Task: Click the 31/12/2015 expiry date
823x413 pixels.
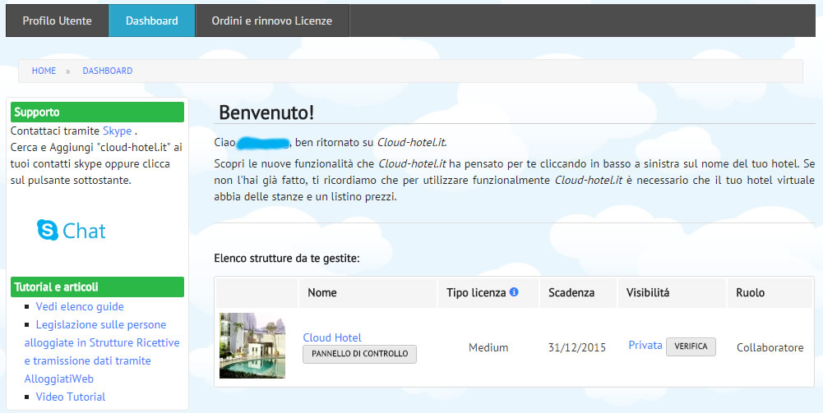Action: point(577,347)
